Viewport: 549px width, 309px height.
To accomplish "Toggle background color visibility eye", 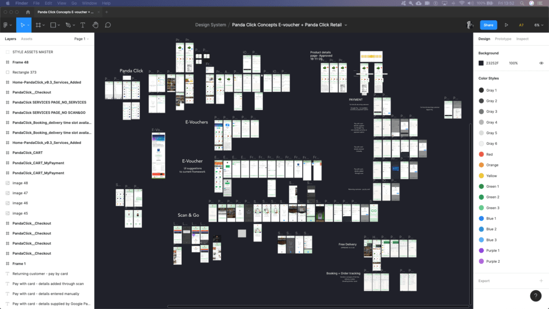I will [x=541, y=63].
